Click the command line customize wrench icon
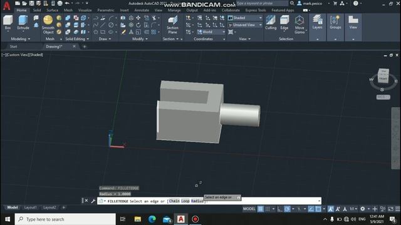Image resolution: width=401 pixels, height=225 pixels. point(93,201)
